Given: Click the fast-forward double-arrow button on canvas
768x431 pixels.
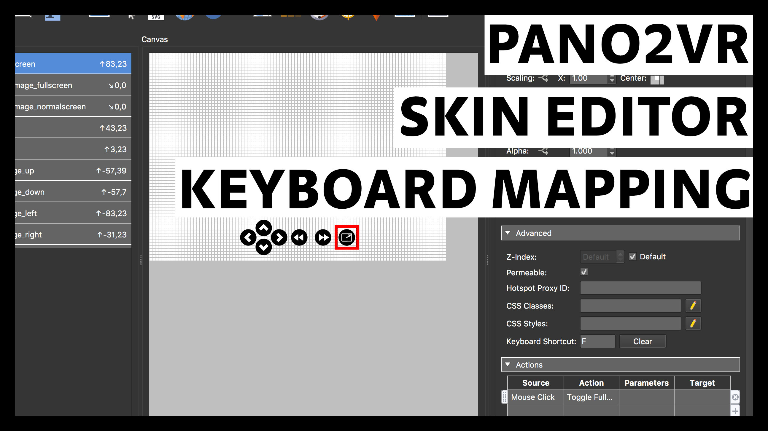Looking at the screenshot, I should click(x=323, y=237).
